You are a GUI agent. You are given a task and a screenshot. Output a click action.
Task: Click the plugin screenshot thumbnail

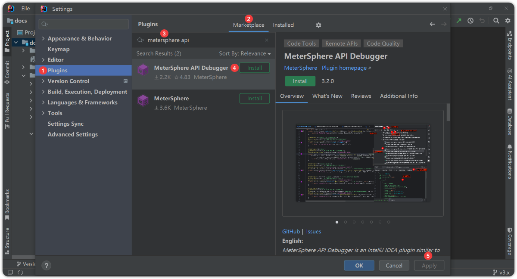[363, 163]
